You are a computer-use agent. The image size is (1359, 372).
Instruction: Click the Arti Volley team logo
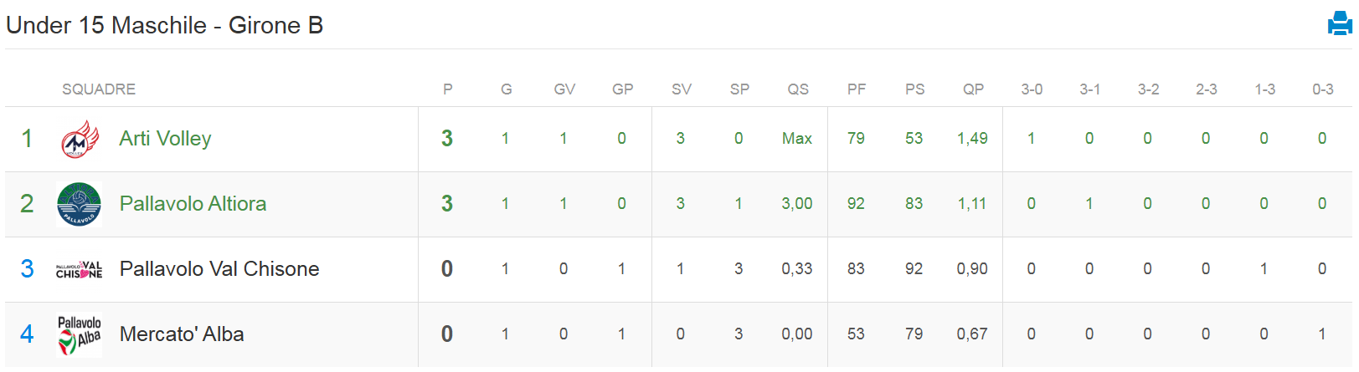[x=80, y=139]
